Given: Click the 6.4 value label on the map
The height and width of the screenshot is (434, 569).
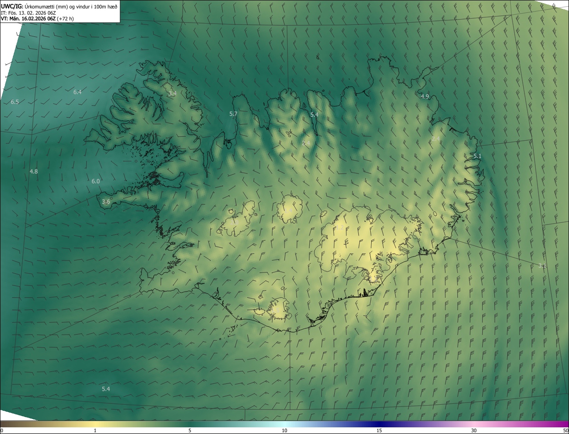Looking at the screenshot, I should click(77, 92).
